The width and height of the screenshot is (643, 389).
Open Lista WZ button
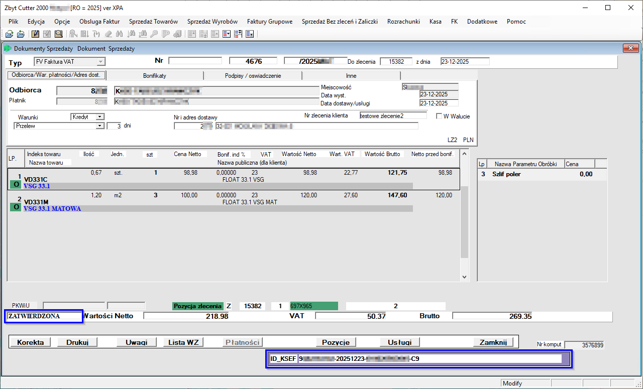[183, 342]
